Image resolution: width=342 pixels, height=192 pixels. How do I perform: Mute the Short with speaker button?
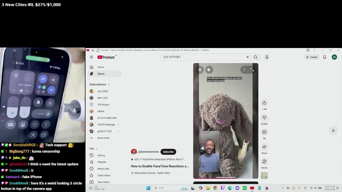[x=209, y=70]
